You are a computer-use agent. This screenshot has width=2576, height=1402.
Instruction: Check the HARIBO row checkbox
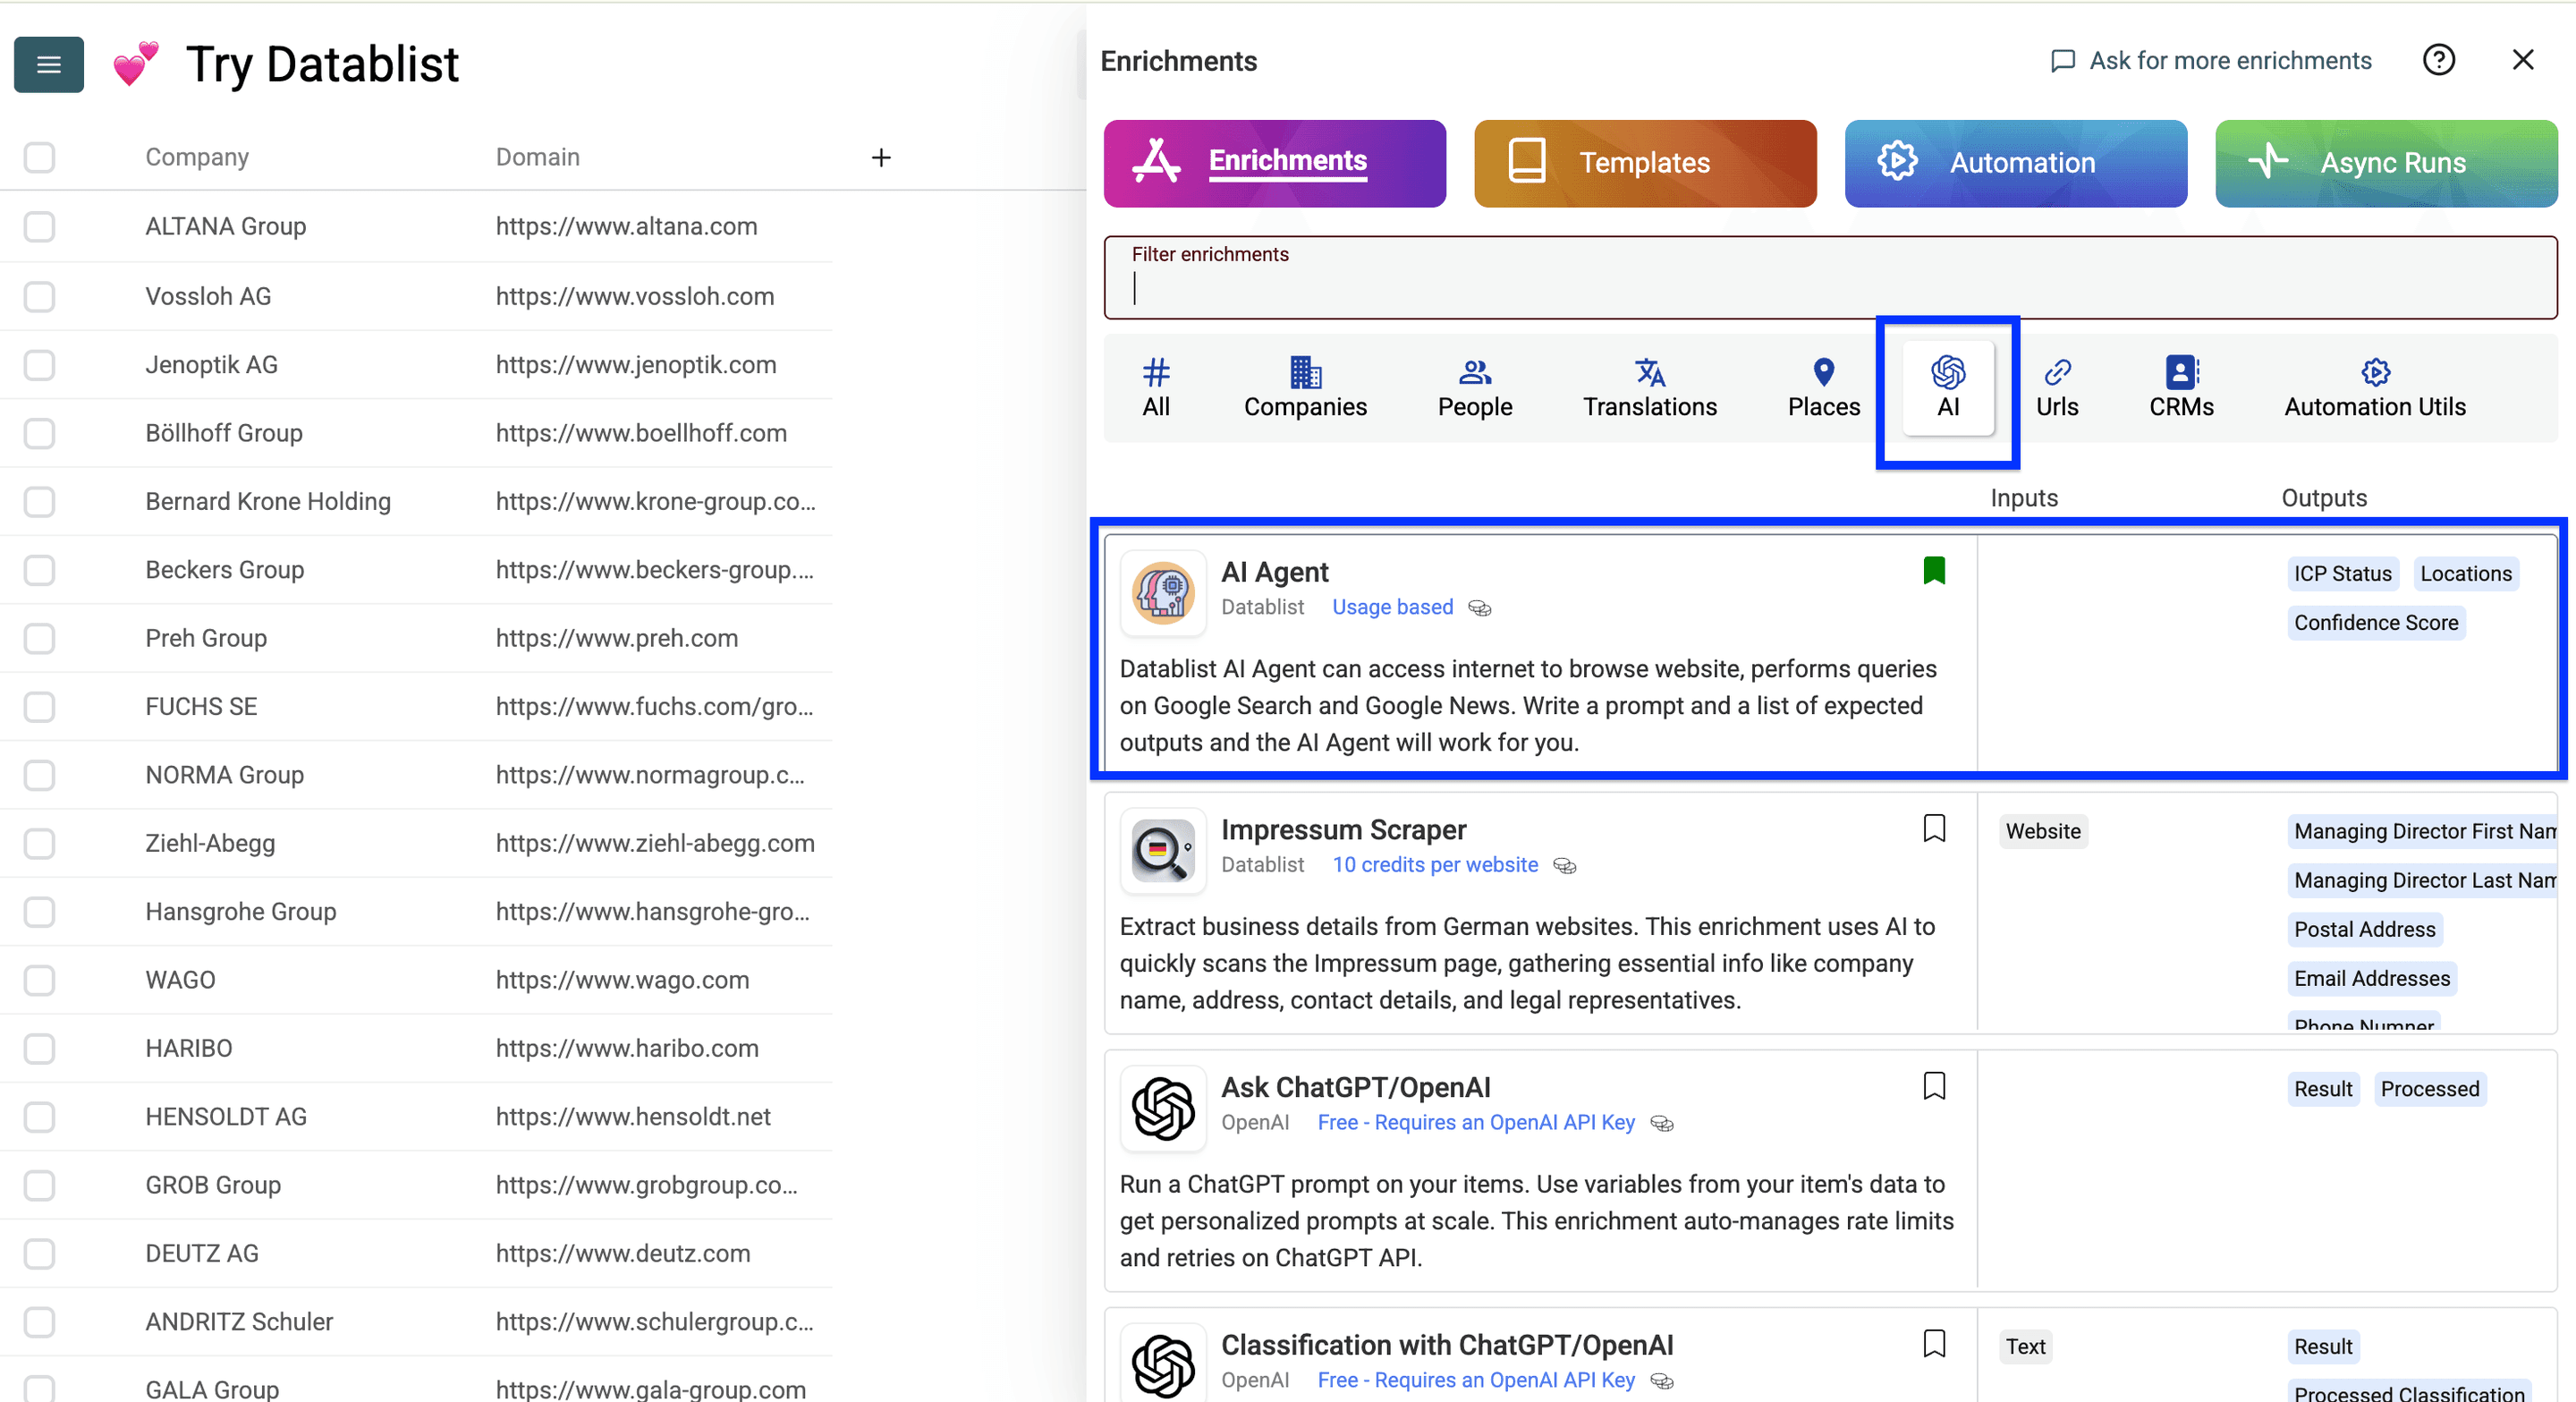(39, 1048)
